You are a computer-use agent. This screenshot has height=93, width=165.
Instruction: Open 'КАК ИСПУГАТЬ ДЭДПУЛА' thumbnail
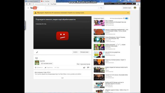(x=99, y=55)
